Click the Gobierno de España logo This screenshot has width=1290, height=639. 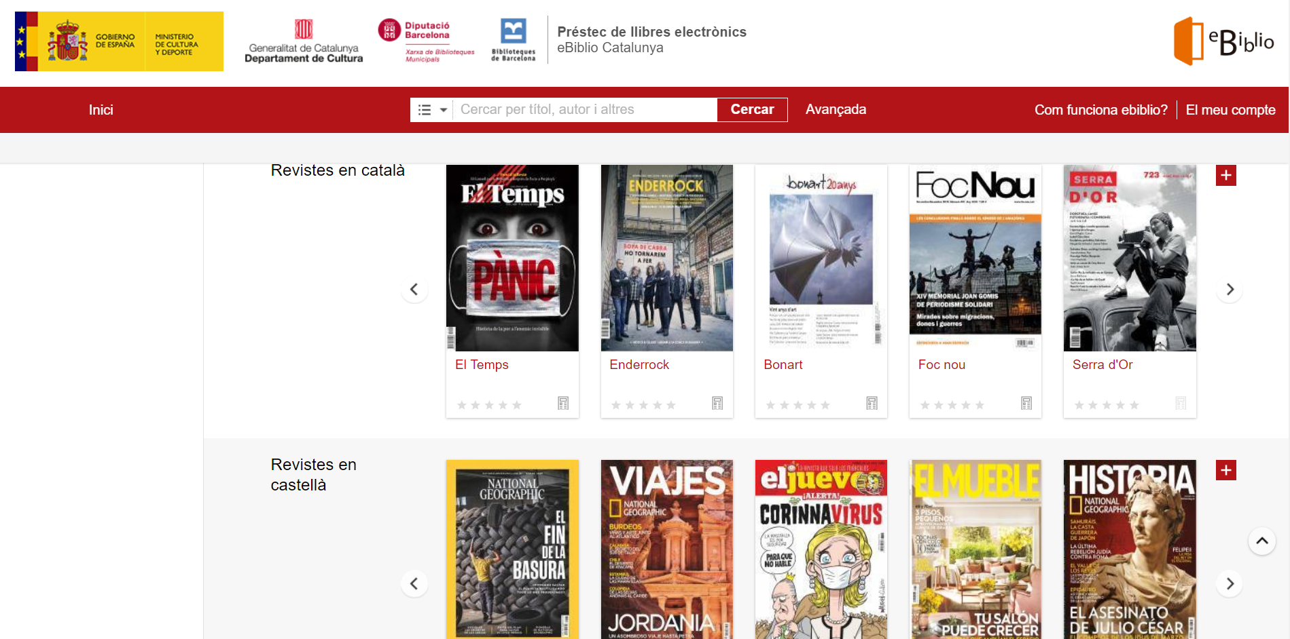pos(119,41)
